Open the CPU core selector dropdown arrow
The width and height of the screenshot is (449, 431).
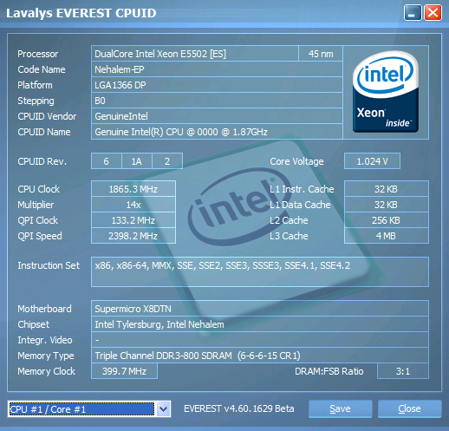pos(164,409)
